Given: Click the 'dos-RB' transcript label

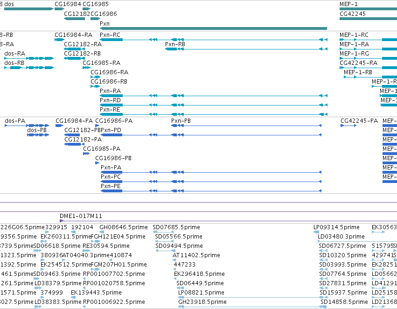Looking at the screenshot, I should click(x=14, y=63).
